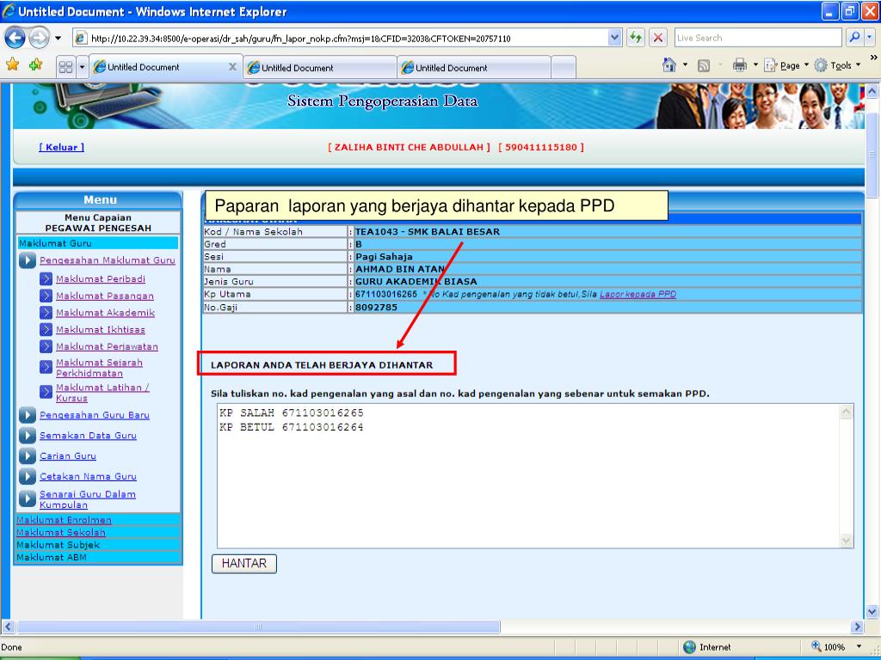
Task: Click the browser Forward arrow button
Action: pos(39,38)
